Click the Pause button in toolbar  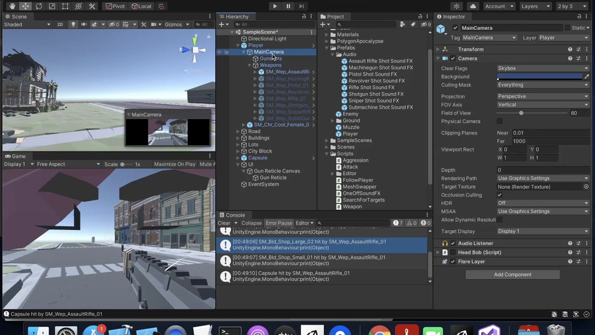[x=288, y=6]
